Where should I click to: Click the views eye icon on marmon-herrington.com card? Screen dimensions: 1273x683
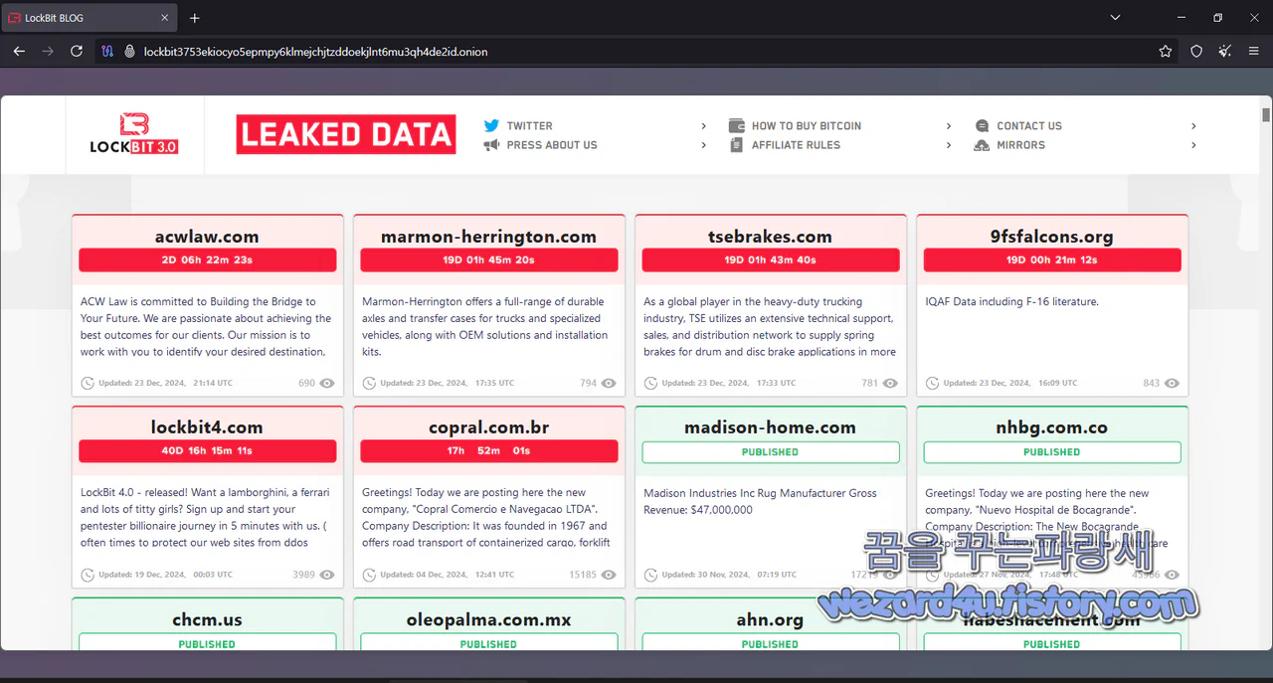click(x=609, y=383)
